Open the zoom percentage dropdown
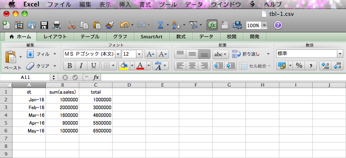The image size is (346, 158). tap(265, 25)
